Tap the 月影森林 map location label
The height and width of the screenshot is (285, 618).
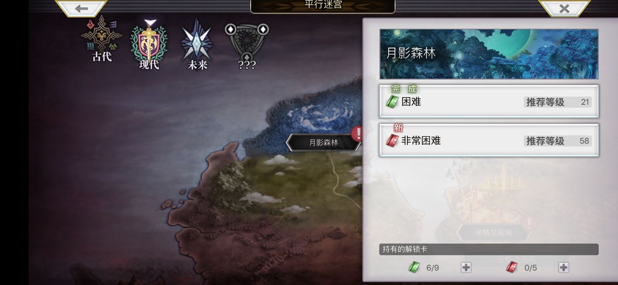coord(323,142)
